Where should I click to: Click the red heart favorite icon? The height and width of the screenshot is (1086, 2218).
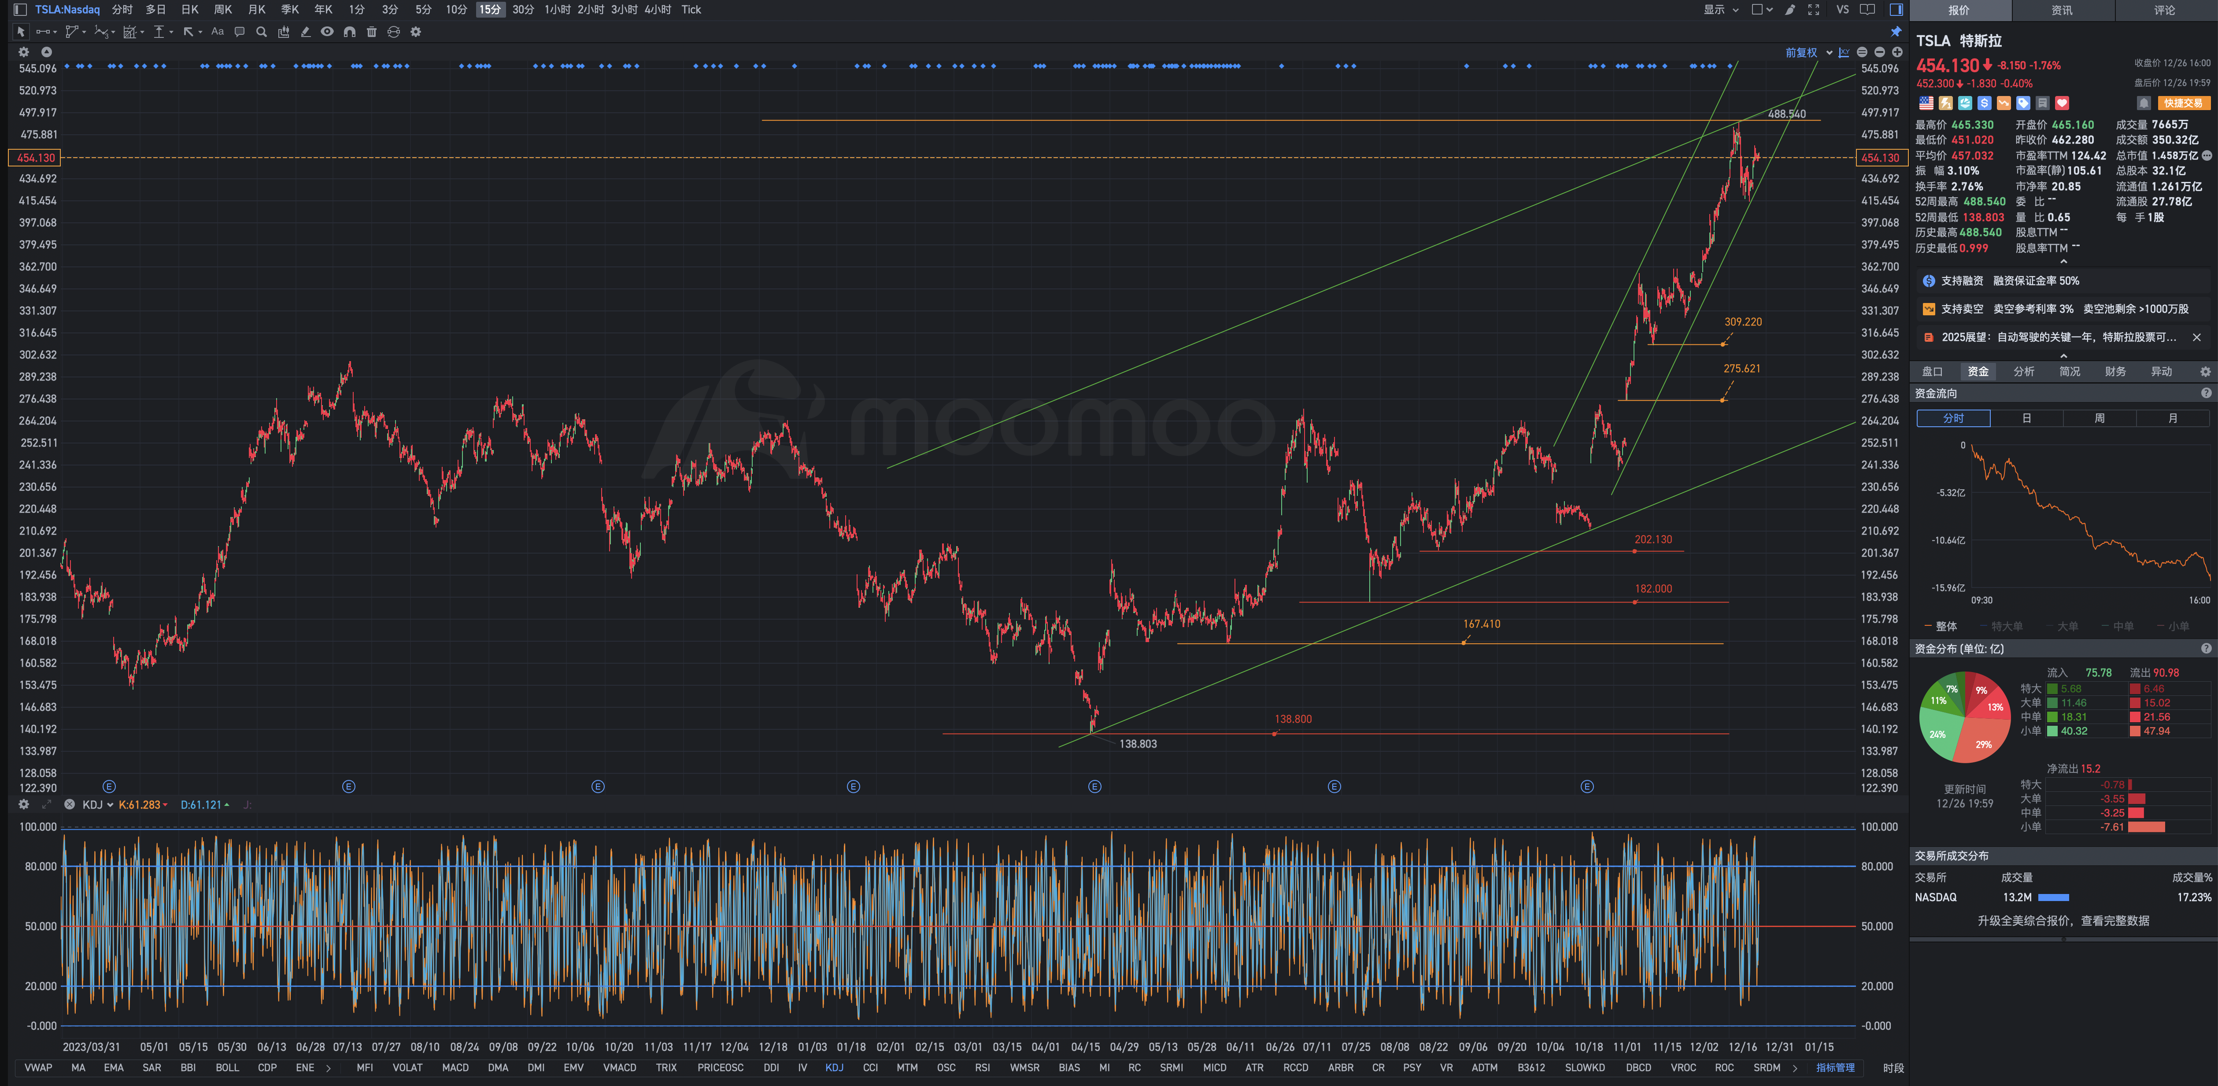(x=2062, y=103)
